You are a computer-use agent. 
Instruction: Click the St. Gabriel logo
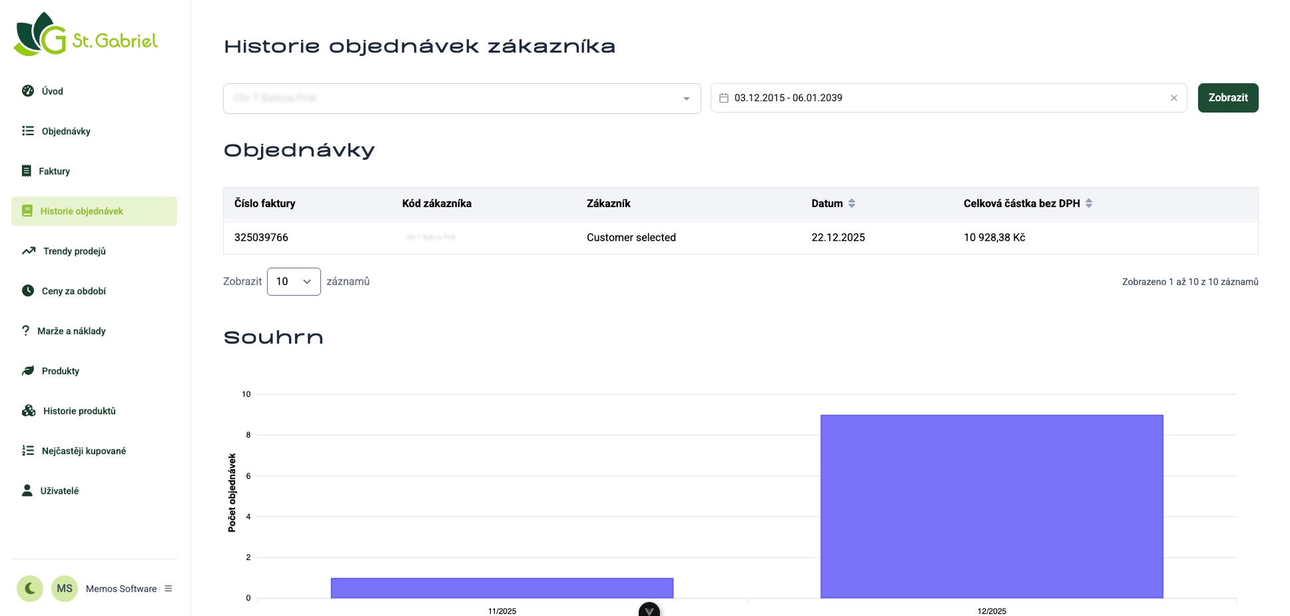[x=86, y=35]
